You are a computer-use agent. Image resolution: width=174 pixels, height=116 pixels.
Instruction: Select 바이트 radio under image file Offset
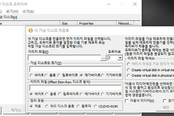[32, 94]
